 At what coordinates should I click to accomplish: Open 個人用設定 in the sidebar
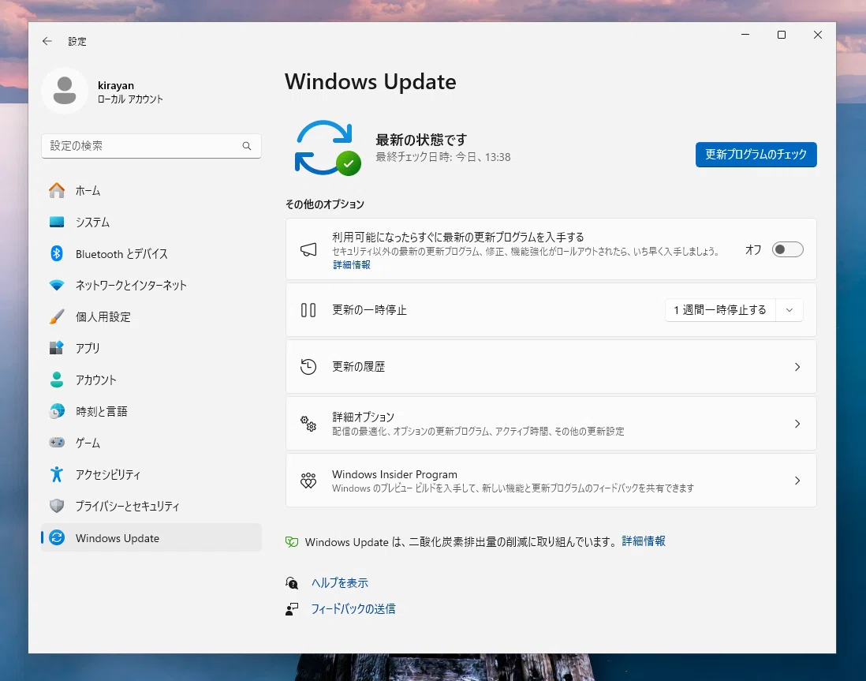(151, 316)
